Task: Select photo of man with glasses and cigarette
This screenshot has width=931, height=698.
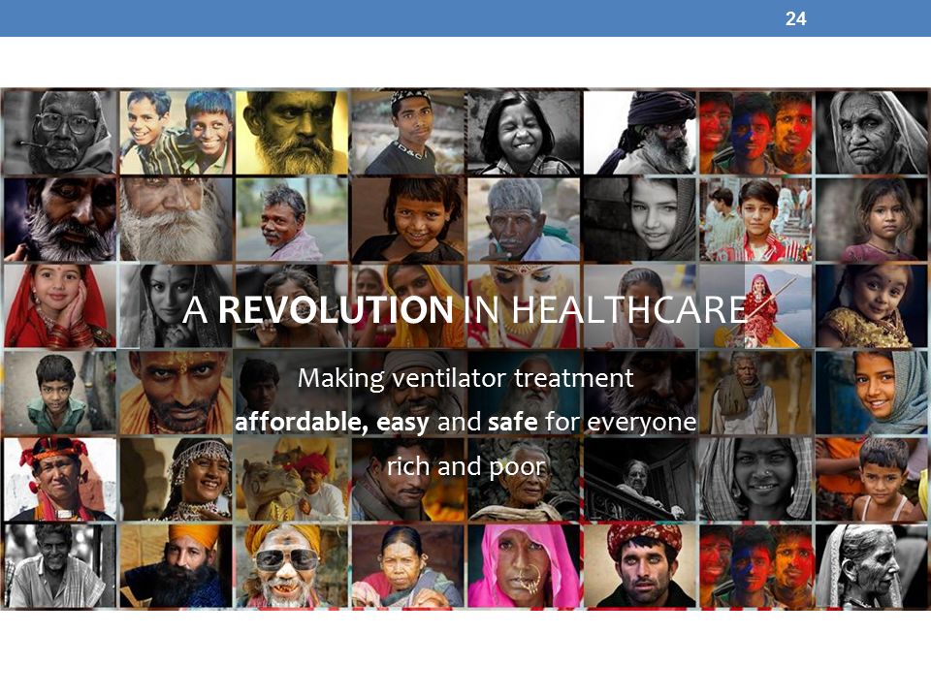Action: [59, 132]
